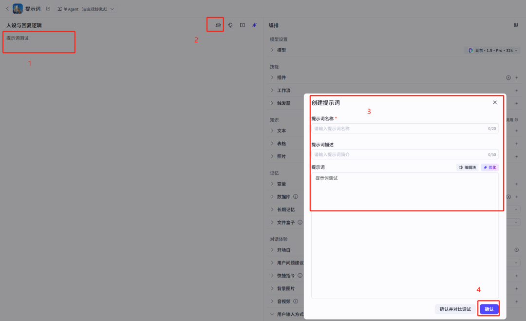Click the bot avatar next to 提示词

coord(18,9)
